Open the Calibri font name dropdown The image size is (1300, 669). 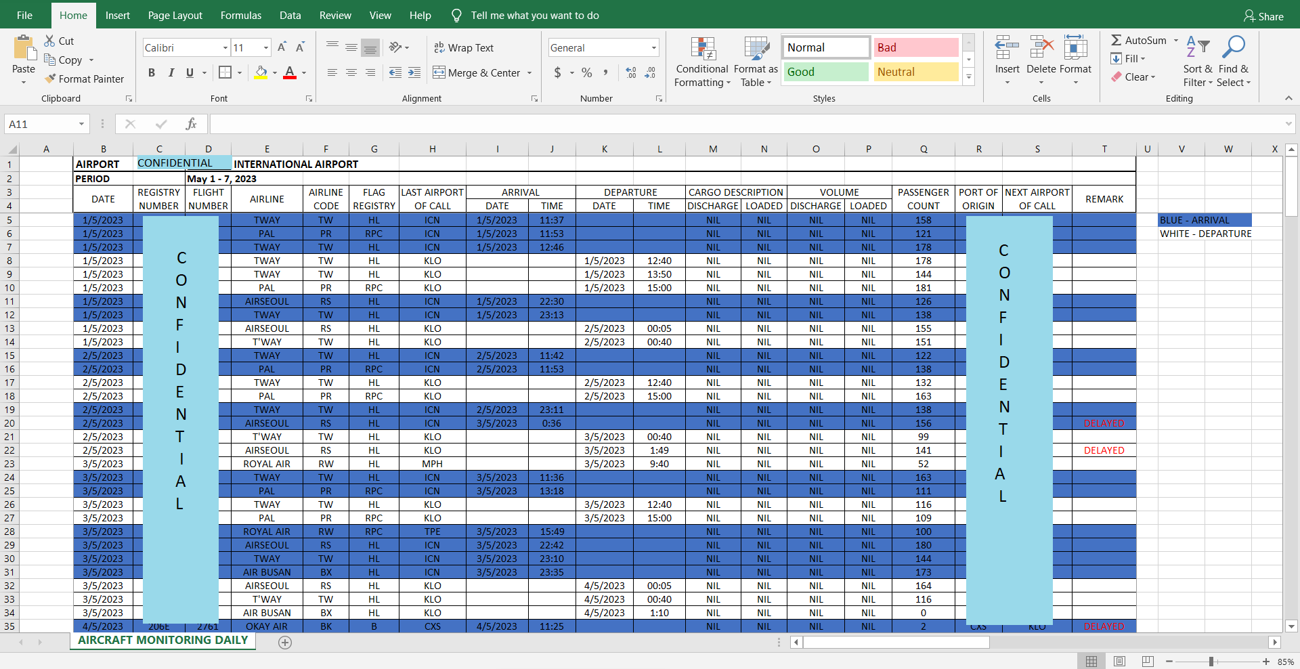point(225,47)
